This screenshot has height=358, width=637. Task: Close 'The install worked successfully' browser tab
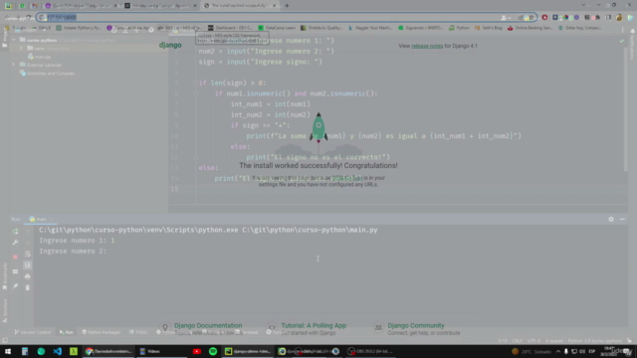[x=275, y=6]
